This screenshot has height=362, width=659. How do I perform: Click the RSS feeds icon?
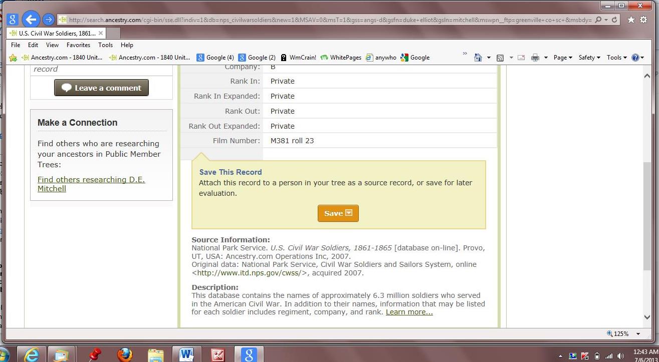(500, 58)
